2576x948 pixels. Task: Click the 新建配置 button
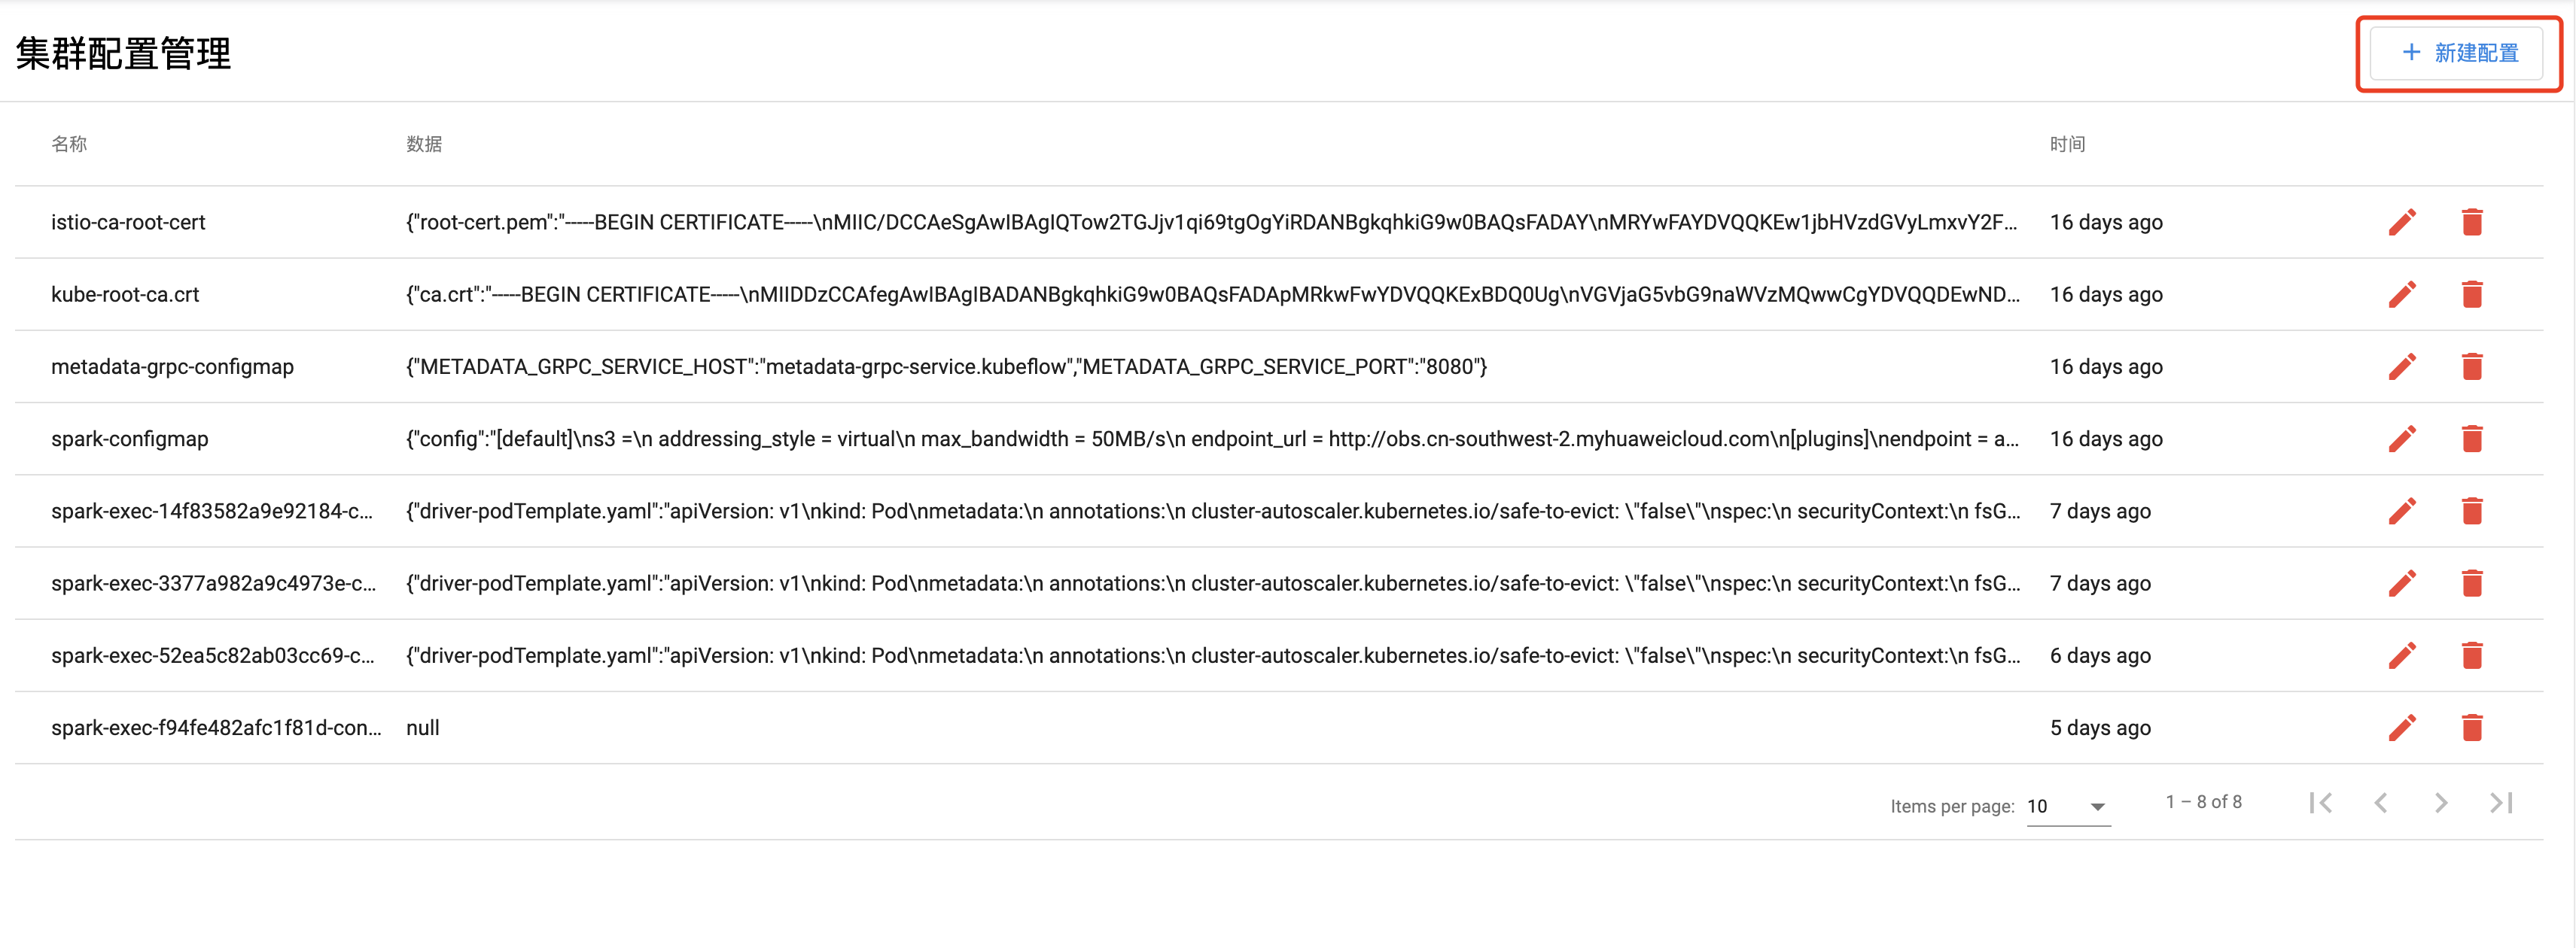[2459, 53]
